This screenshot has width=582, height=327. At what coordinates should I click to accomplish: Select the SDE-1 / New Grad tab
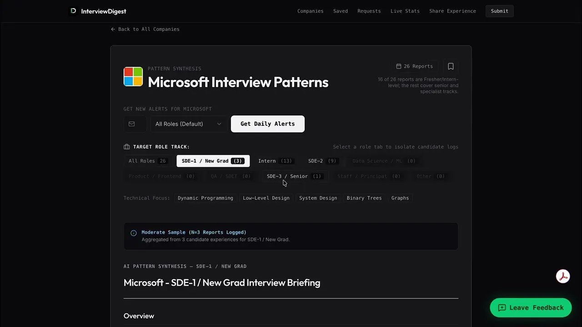tap(213, 161)
